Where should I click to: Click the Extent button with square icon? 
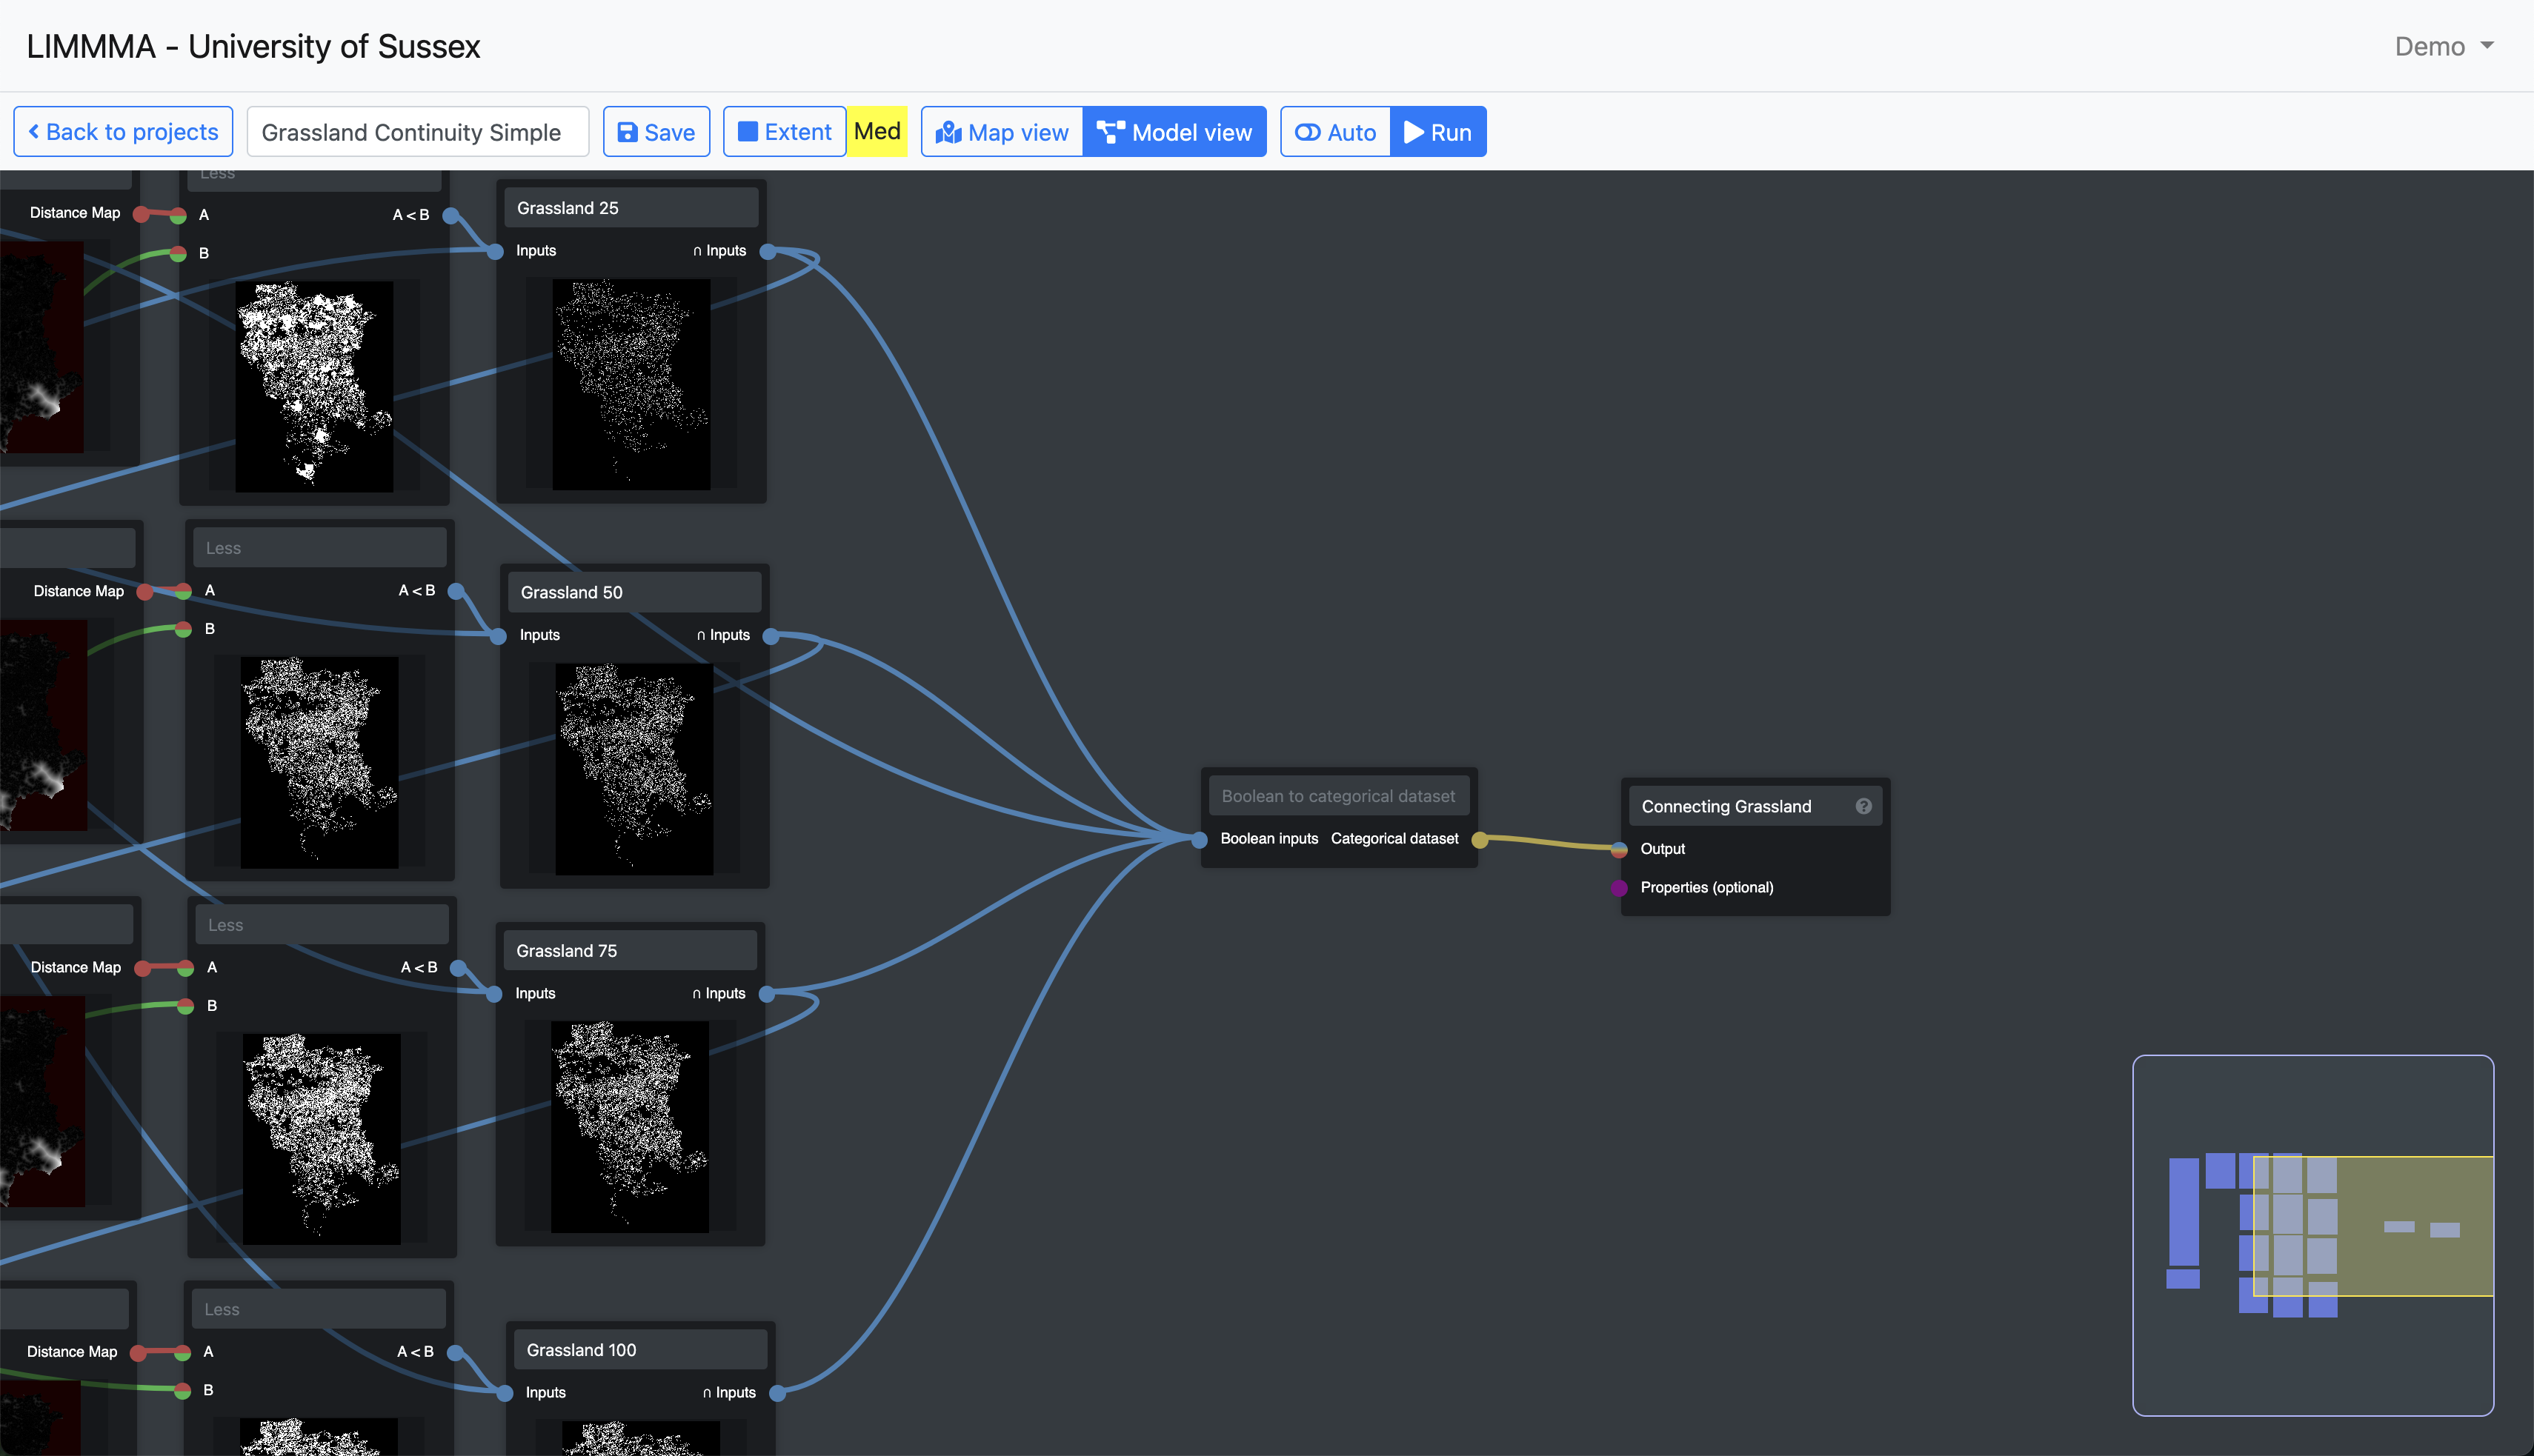click(x=785, y=132)
